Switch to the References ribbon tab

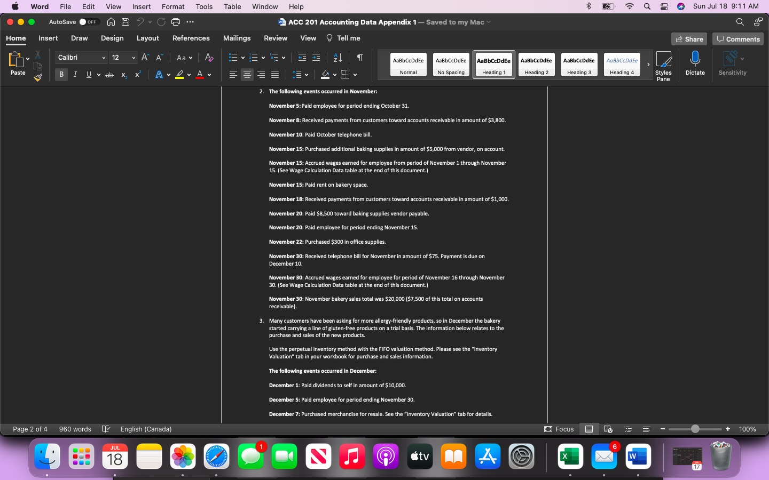pos(191,38)
